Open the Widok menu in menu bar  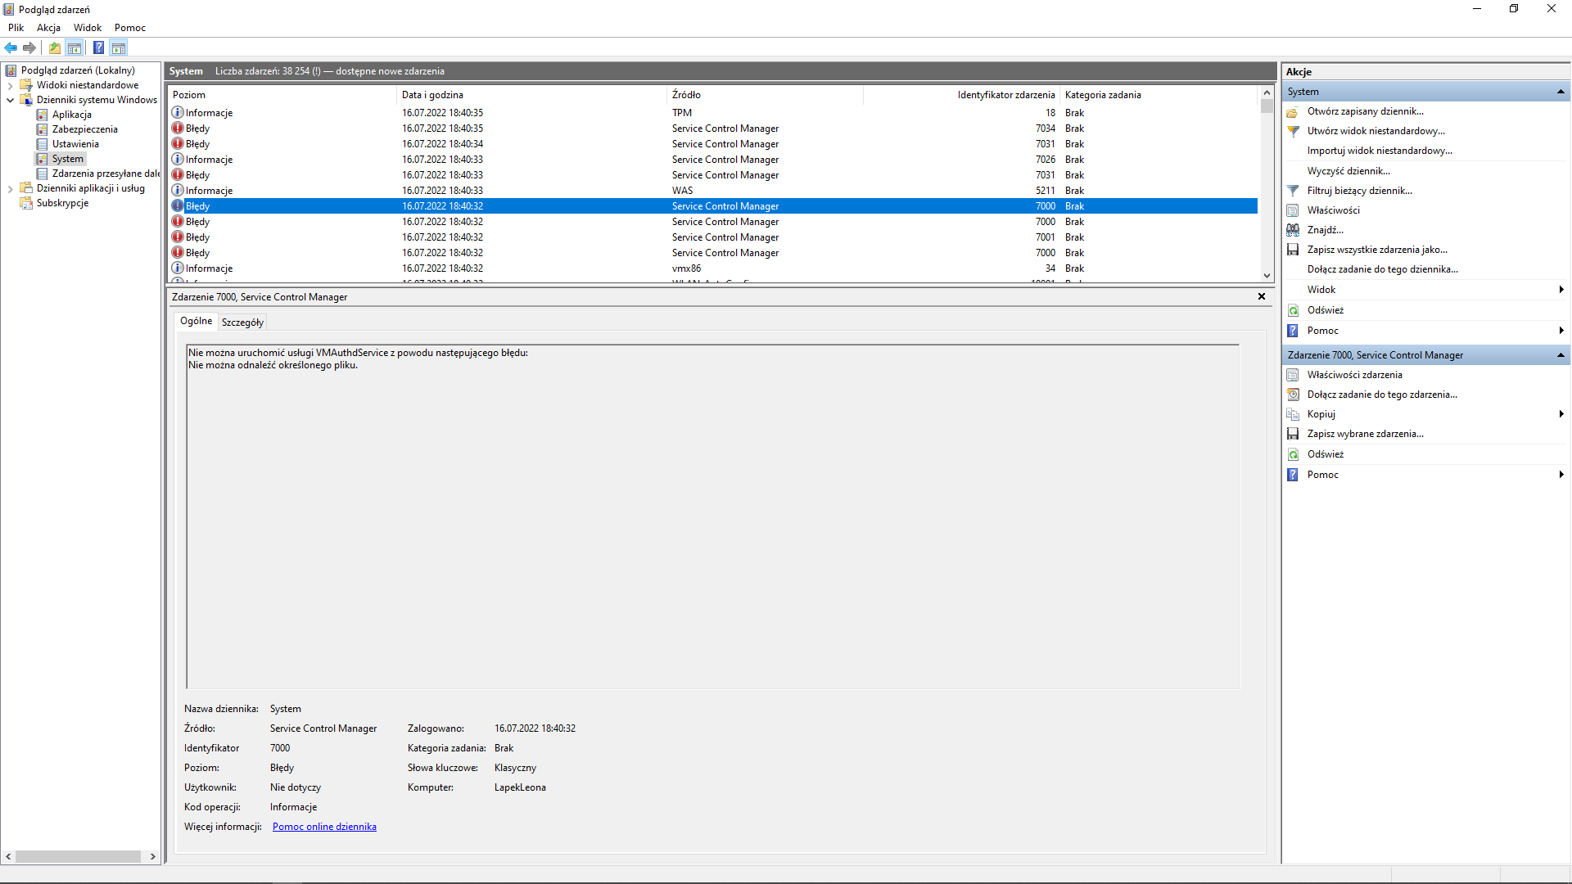click(x=88, y=28)
